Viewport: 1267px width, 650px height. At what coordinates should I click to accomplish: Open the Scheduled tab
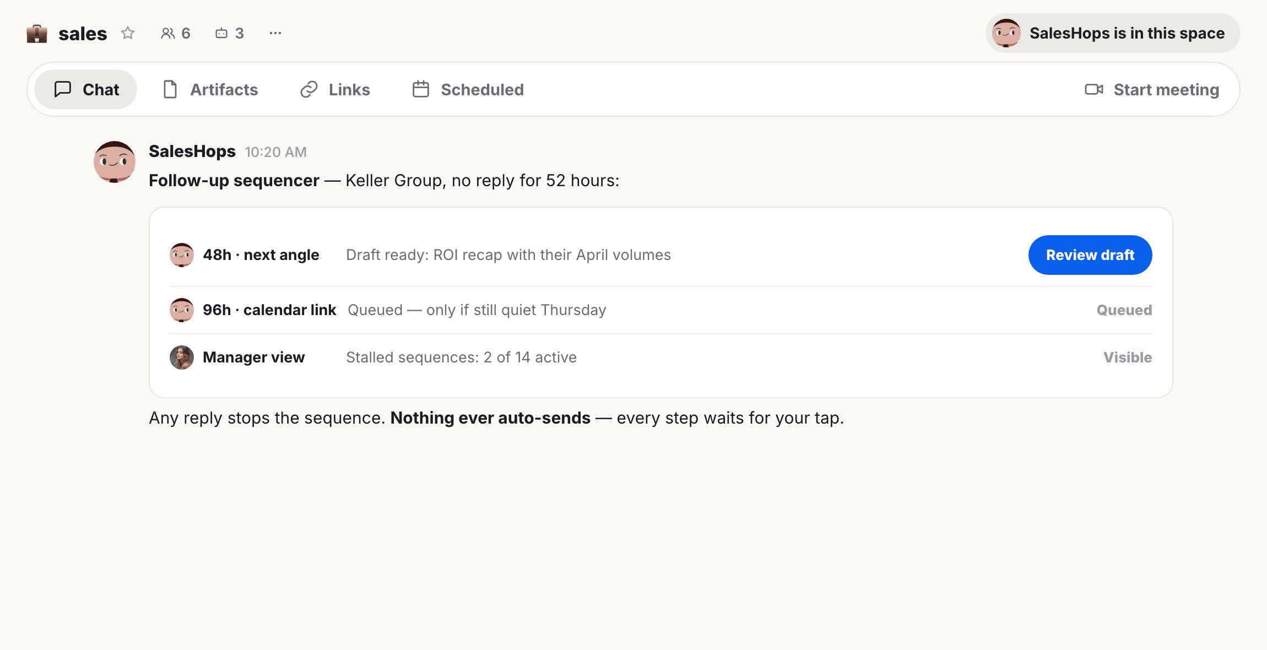[468, 89]
